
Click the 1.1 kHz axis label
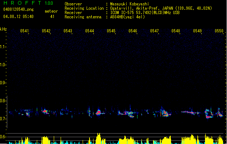tap(3, 47)
